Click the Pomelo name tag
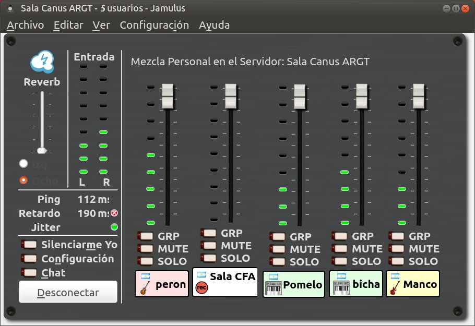This screenshot has width=475, height=326. pyautogui.click(x=294, y=284)
